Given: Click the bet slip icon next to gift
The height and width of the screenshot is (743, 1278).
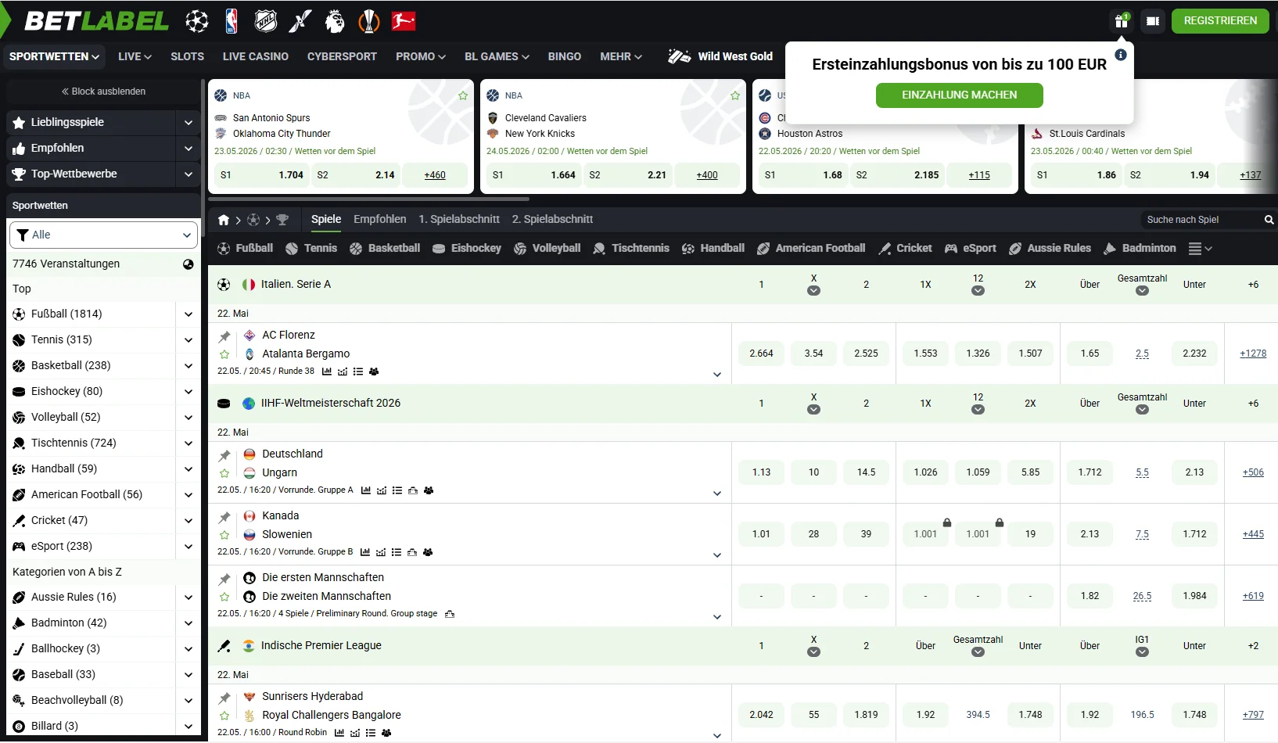Looking at the screenshot, I should [1153, 21].
